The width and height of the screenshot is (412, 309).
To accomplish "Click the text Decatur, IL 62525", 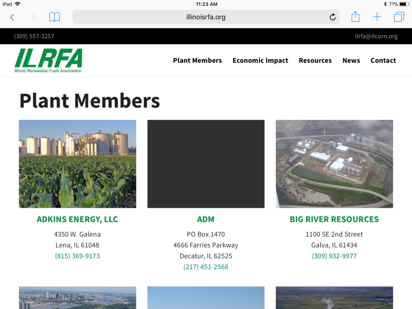I will point(206,256).
